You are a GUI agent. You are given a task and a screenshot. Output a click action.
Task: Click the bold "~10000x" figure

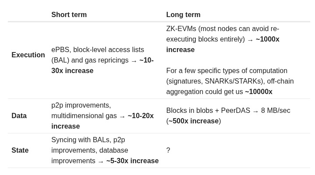click(258, 91)
